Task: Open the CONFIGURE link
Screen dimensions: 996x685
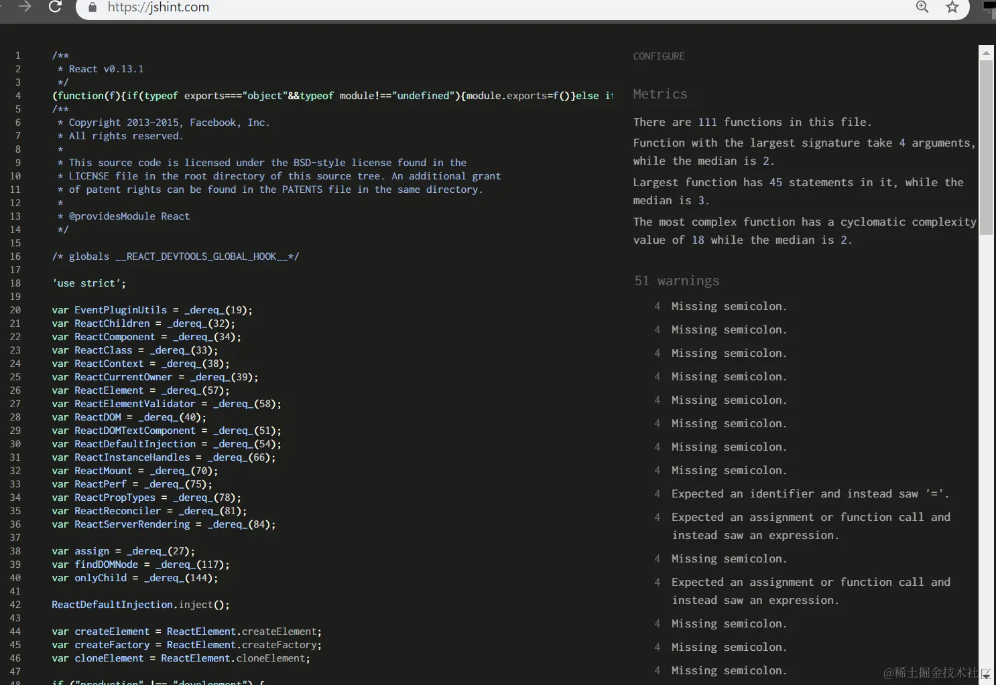Action: [659, 56]
